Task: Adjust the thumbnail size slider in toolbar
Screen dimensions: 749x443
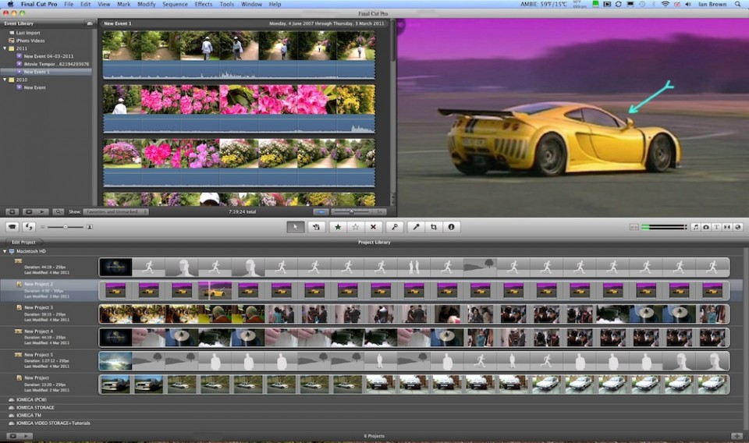Action: (x=66, y=227)
